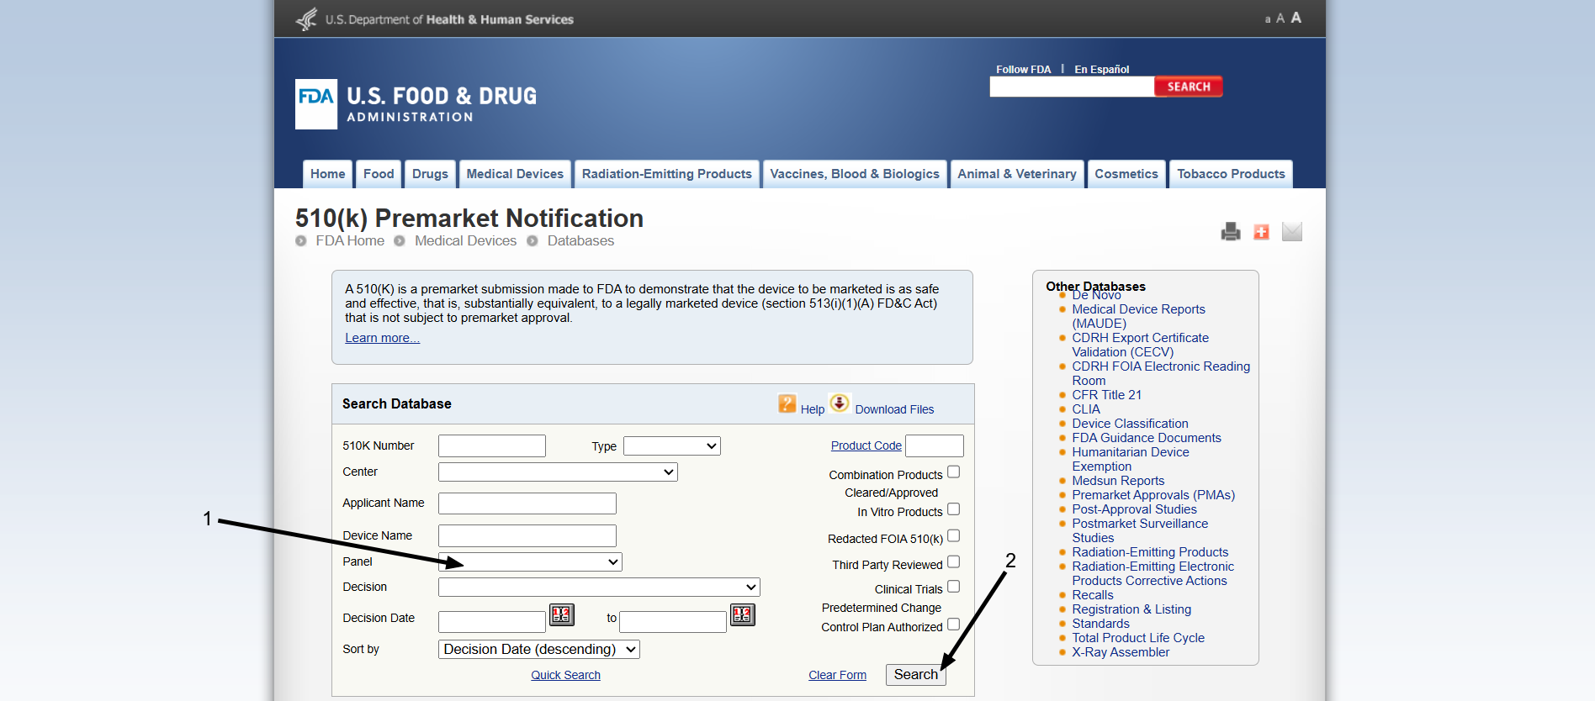
Task: Open Sort by dropdown
Action: 539,649
